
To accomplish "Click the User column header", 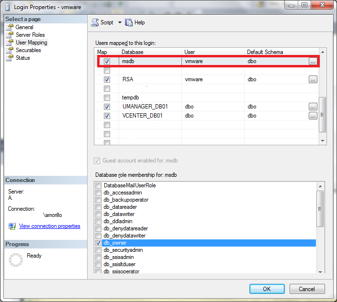I will pyautogui.click(x=213, y=52).
